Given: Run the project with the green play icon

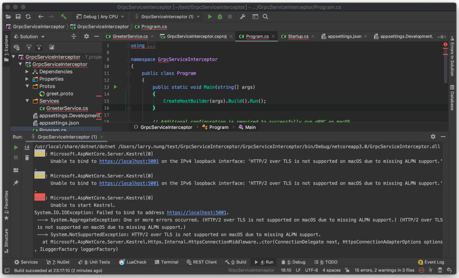Looking at the screenshot, I should 210,17.
